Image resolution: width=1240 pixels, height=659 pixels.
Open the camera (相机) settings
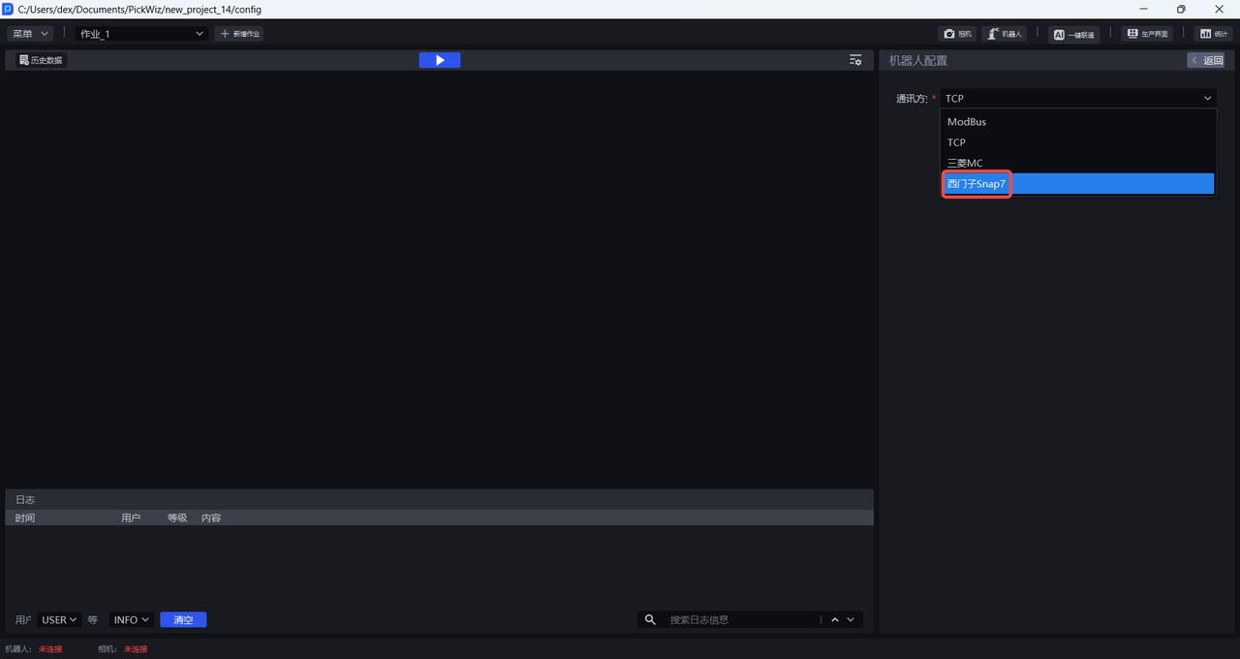[957, 34]
